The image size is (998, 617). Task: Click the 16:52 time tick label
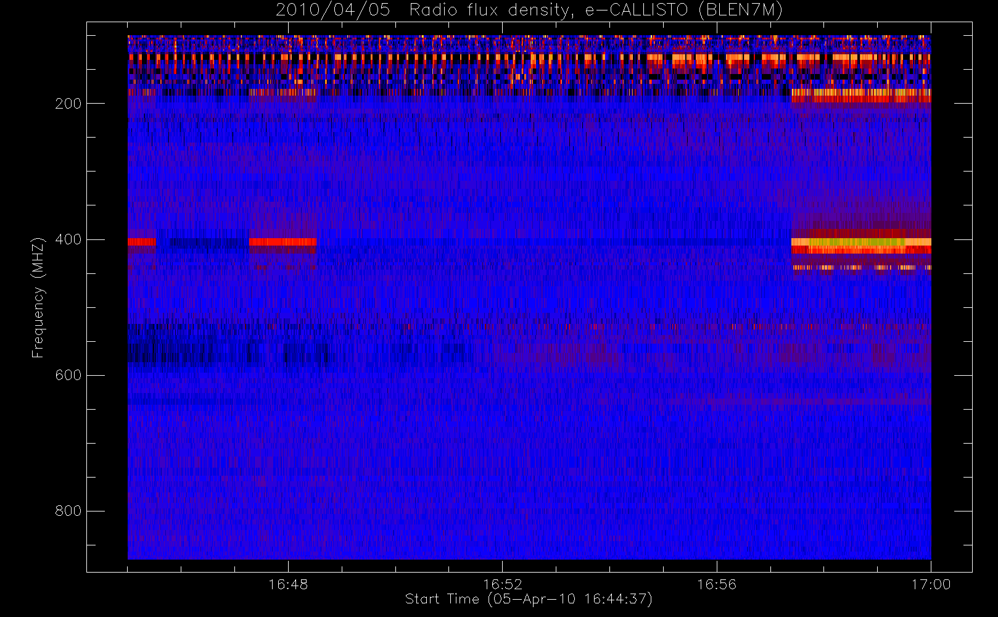(502, 584)
